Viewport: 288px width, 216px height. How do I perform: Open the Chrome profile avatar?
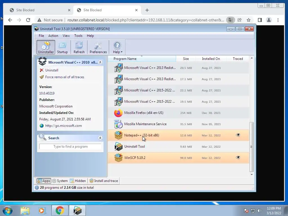point(269,20)
